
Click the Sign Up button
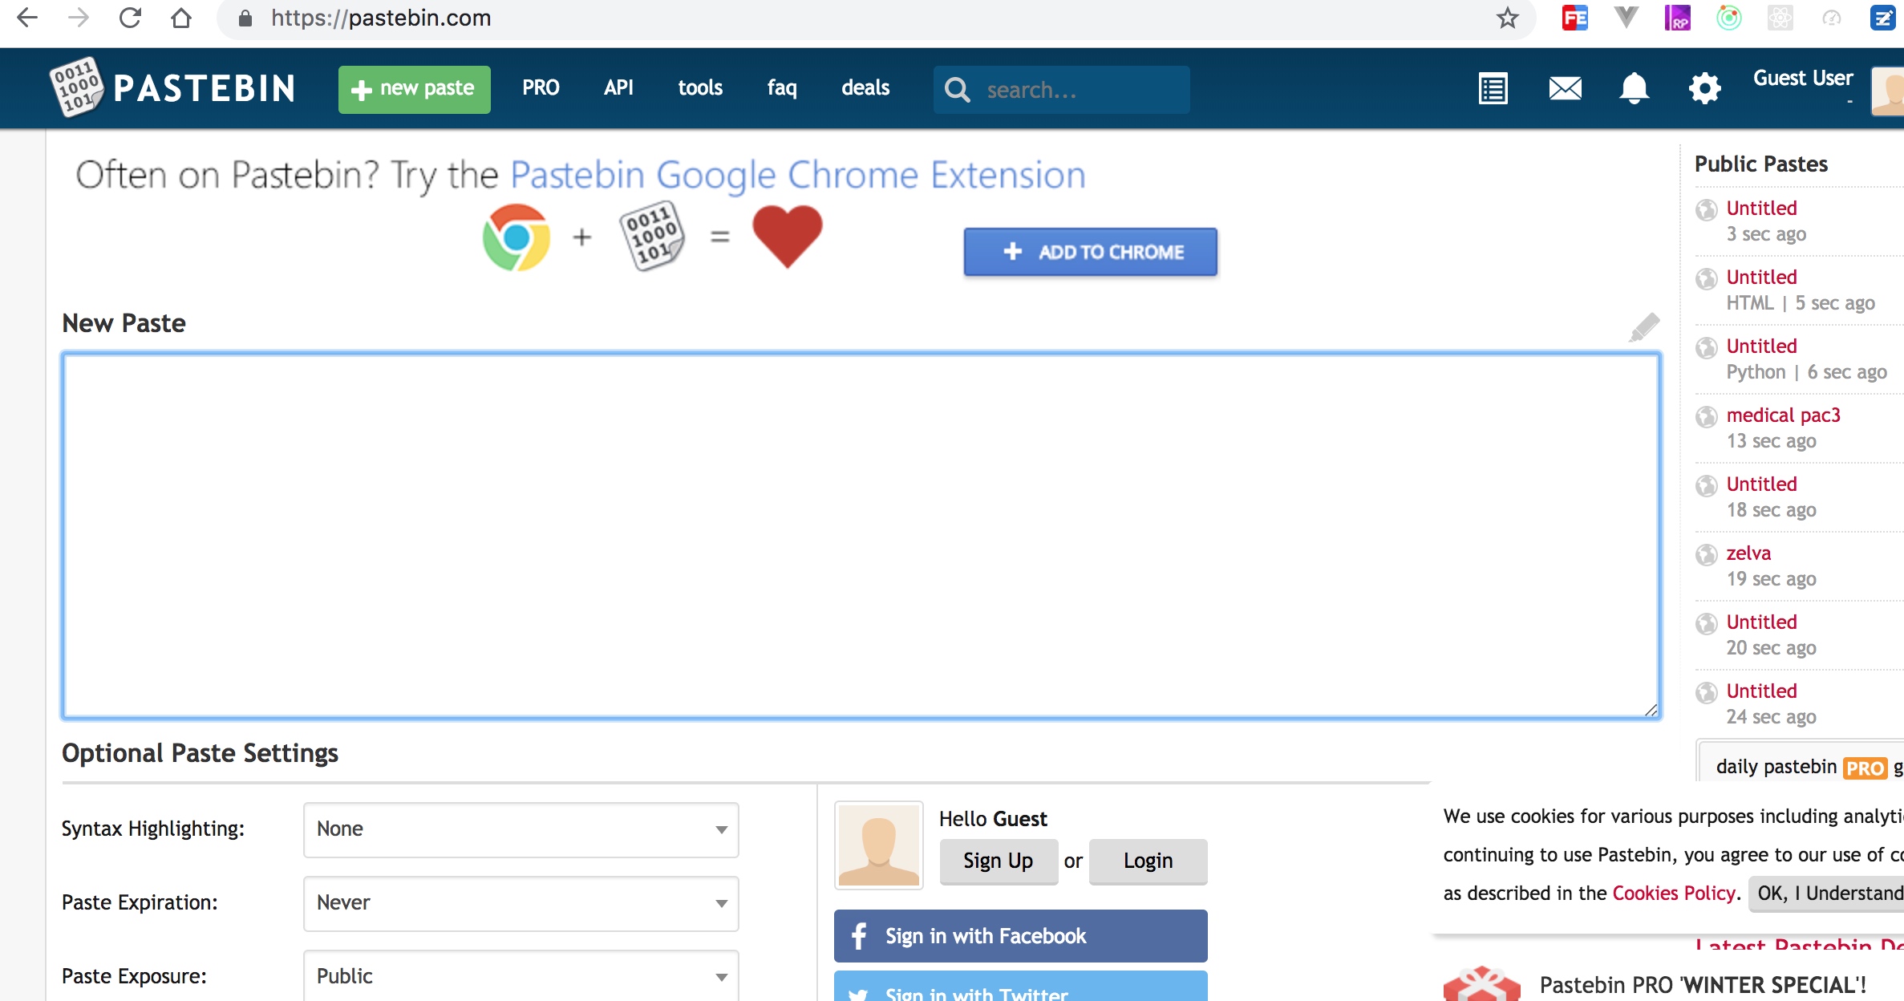999,861
